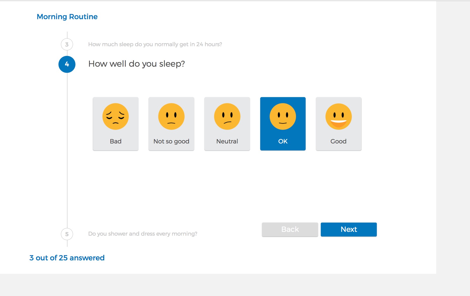Screen dimensions: 470x296
Task: Click the Morning Routine heading
Action: coord(67,17)
